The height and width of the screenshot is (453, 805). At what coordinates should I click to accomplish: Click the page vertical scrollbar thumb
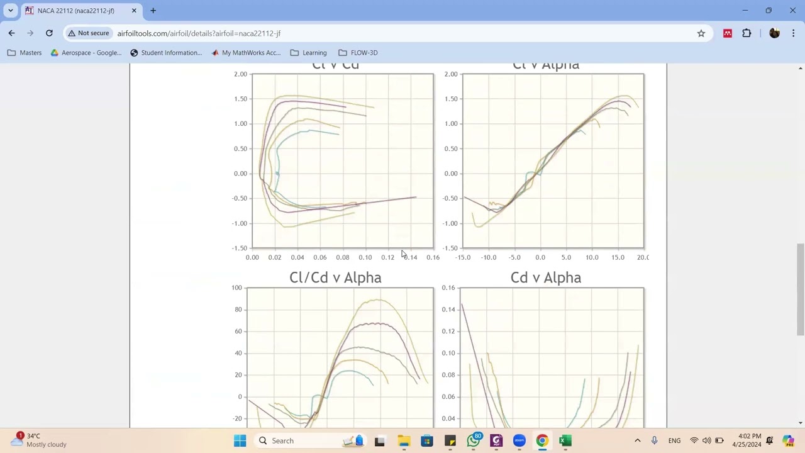pyautogui.click(x=800, y=289)
